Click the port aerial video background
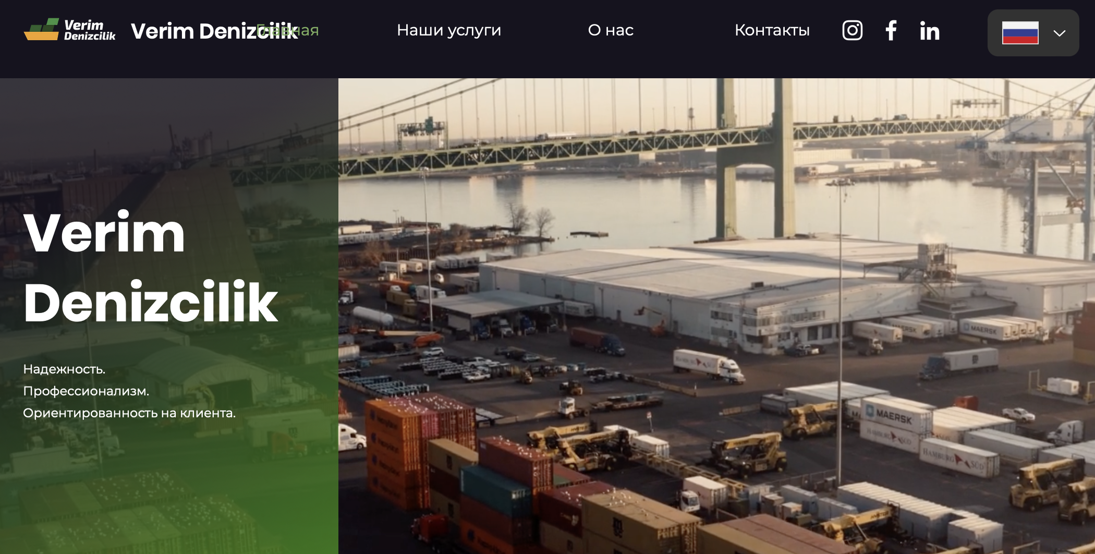1095x554 pixels. [716, 316]
